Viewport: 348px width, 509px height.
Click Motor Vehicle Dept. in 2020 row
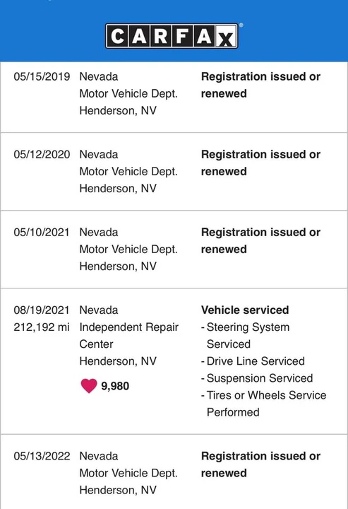128,171
